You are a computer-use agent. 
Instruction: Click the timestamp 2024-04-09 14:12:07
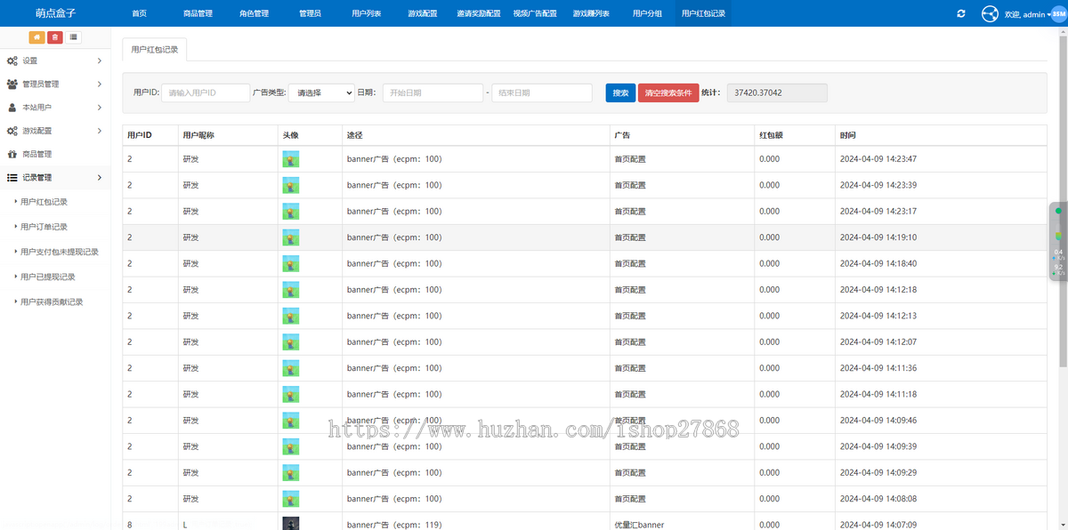878,341
